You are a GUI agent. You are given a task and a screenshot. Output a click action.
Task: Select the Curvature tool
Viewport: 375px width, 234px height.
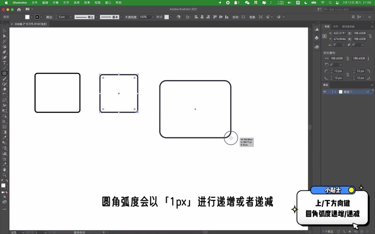click(4, 57)
